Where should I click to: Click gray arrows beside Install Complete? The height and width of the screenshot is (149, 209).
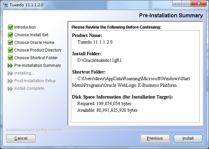coord(10,88)
